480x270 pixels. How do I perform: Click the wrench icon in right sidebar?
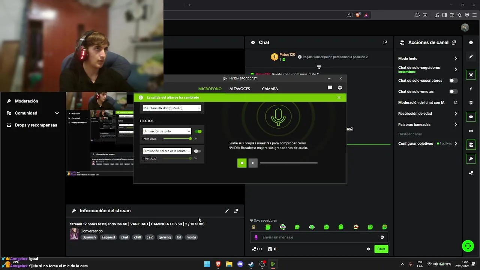pos(471,159)
